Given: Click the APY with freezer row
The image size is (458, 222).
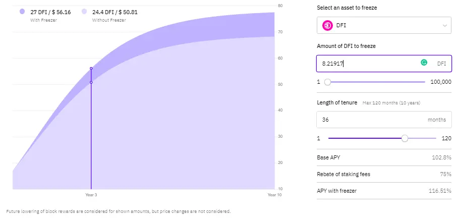Looking at the screenshot, I should [x=384, y=191].
